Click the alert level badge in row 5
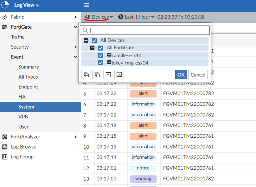The height and width of the screenshot is (187, 256). 143,93
